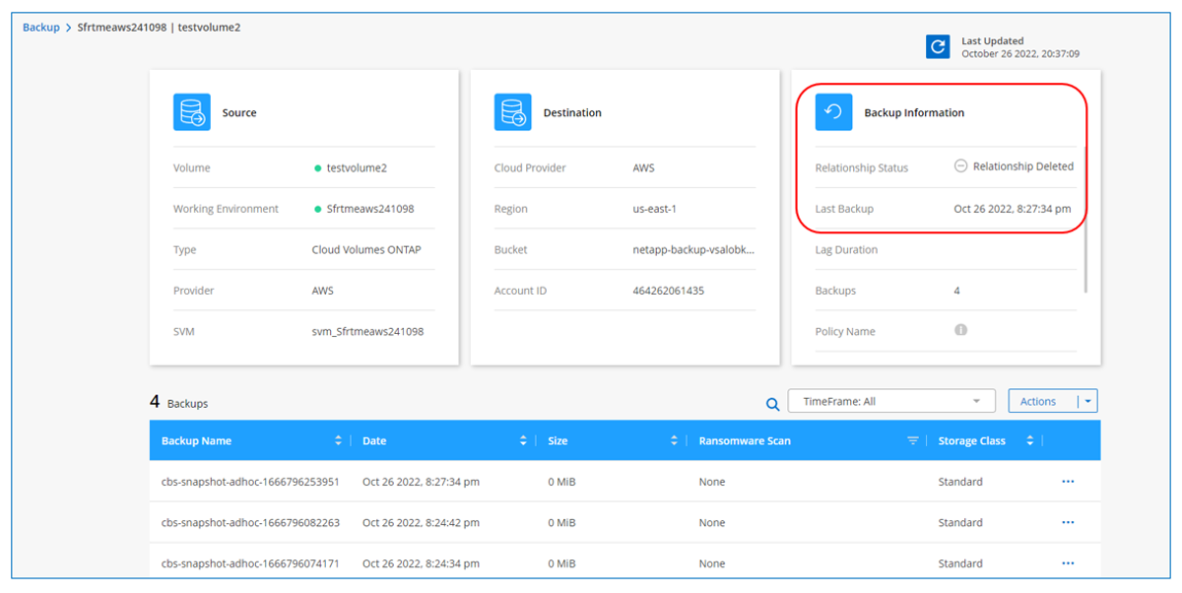The height and width of the screenshot is (593, 1182).
Task: Expand the Actions dropdown arrow
Action: pyautogui.click(x=1086, y=401)
